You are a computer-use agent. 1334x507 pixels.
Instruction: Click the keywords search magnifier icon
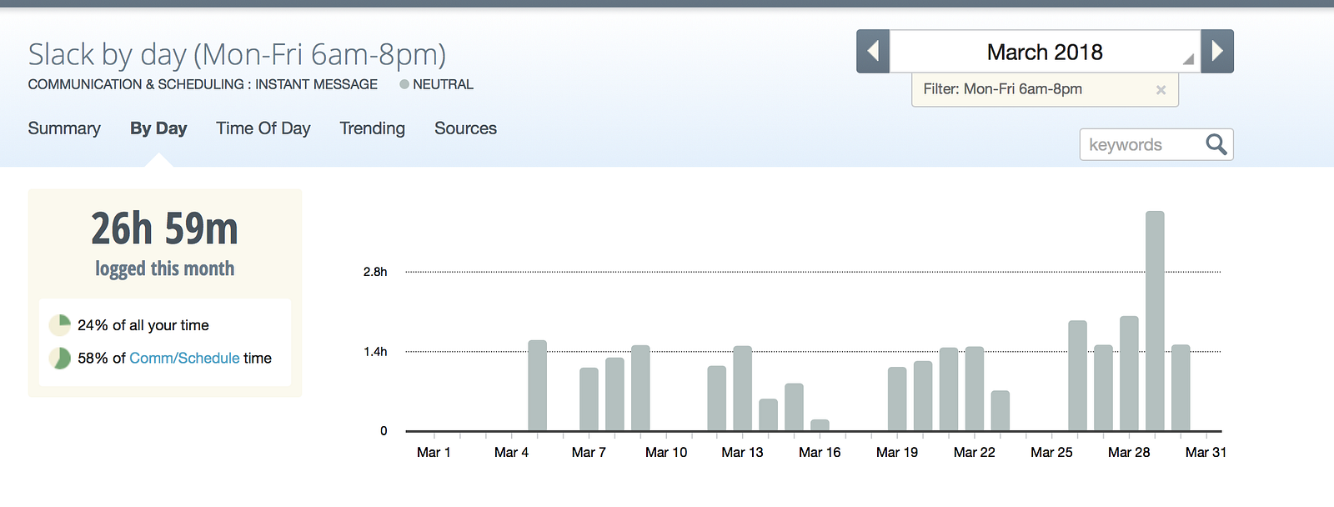(1216, 144)
